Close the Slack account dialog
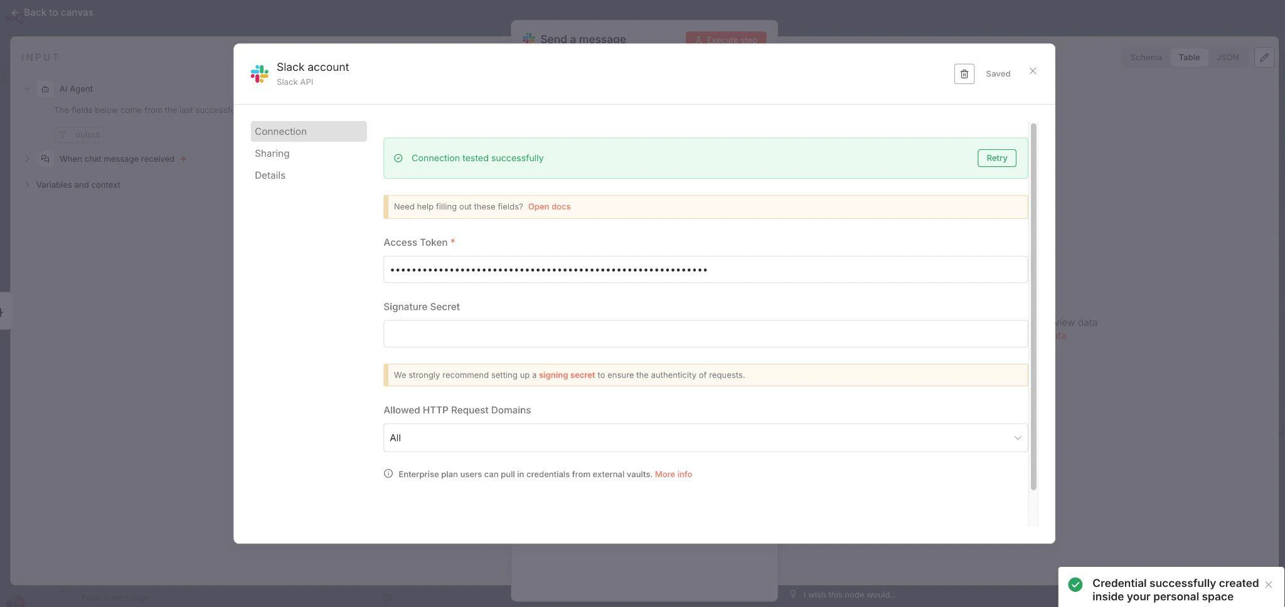 [1033, 71]
